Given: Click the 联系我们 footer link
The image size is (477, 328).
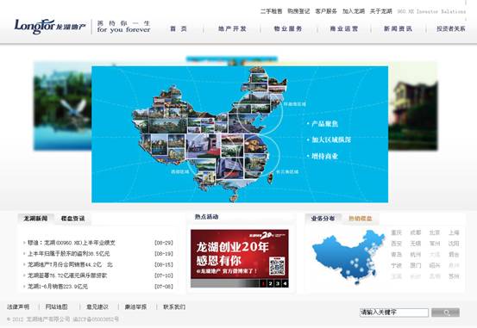Looking at the screenshot, I should click(x=174, y=306).
